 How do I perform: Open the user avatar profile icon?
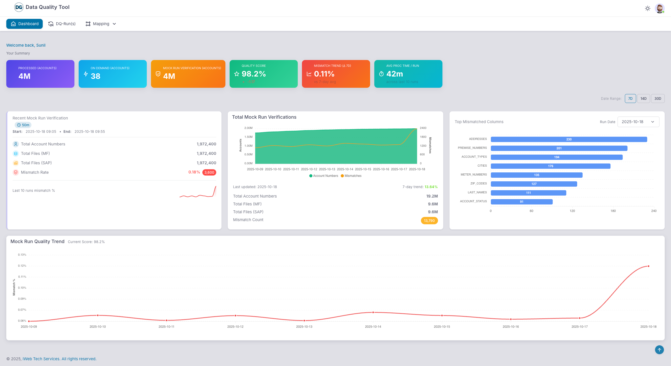coord(660,8)
